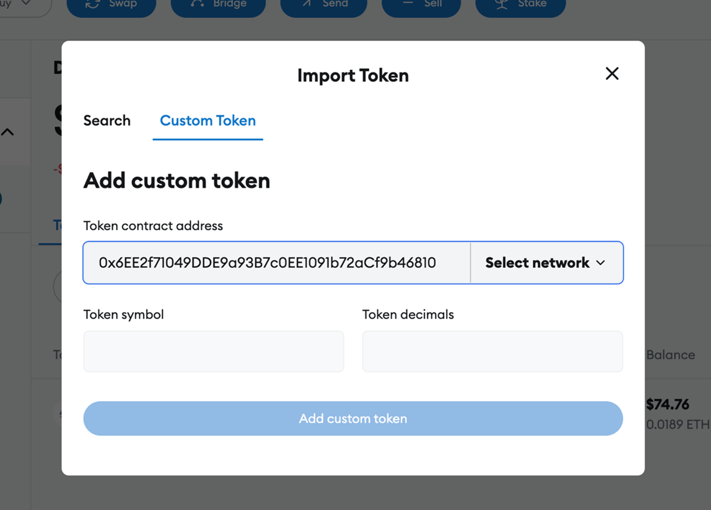The width and height of the screenshot is (711, 510).
Task: Close the Import Token dialog
Action: tap(612, 74)
